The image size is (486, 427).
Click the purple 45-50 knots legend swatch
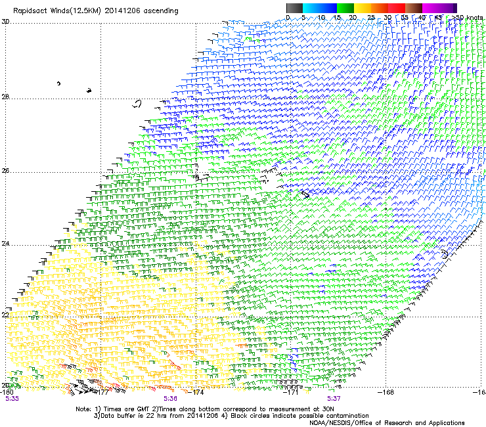(448, 8)
